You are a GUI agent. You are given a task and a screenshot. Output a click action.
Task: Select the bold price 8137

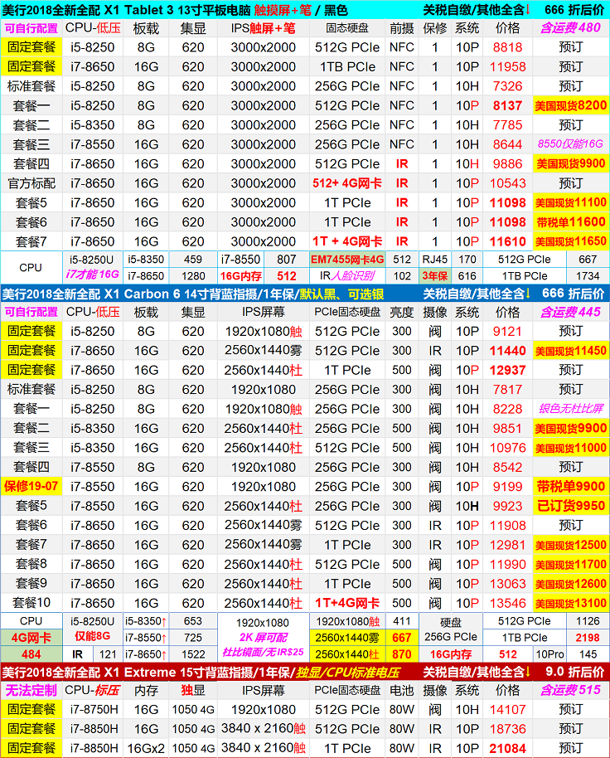coord(507,105)
